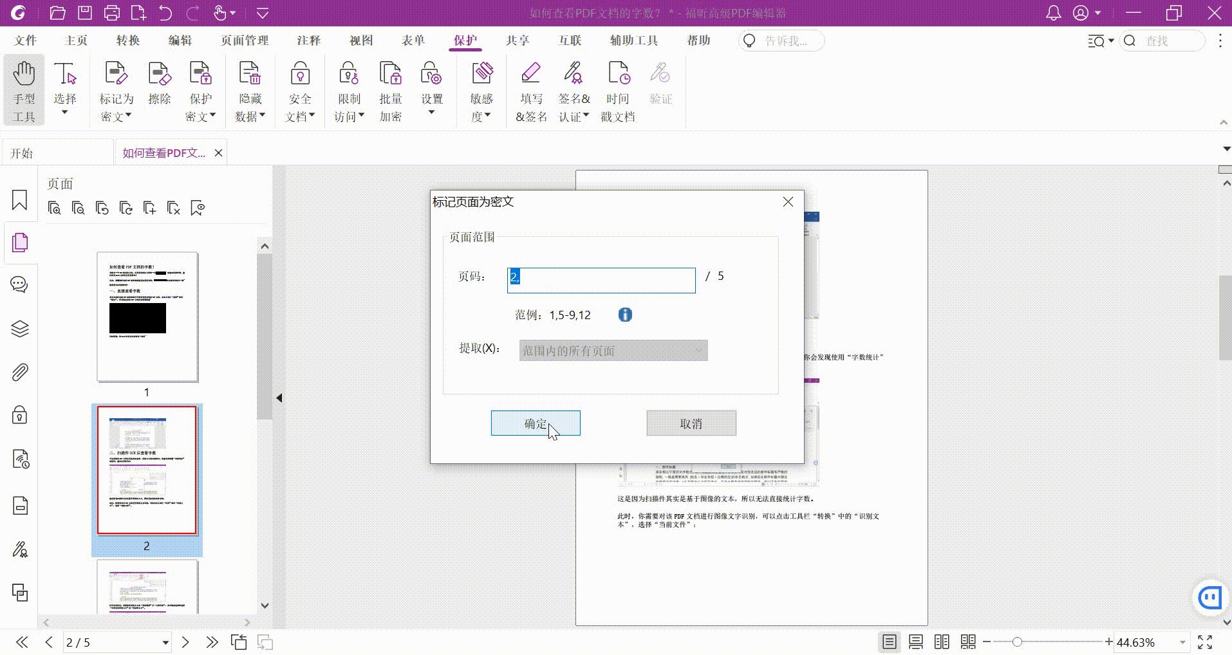Image resolution: width=1232 pixels, height=655 pixels.
Task: Click the zoom out minus button
Action: (987, 642)
